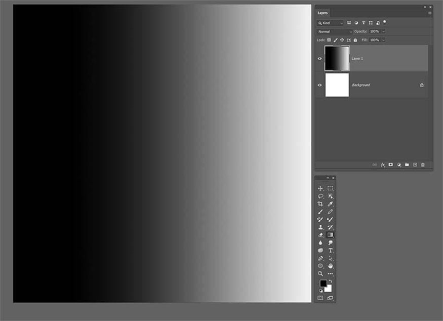Open the Normal blend mode dropdown
The height and width of the screenshot is (321, 443).
coord(335,31)
